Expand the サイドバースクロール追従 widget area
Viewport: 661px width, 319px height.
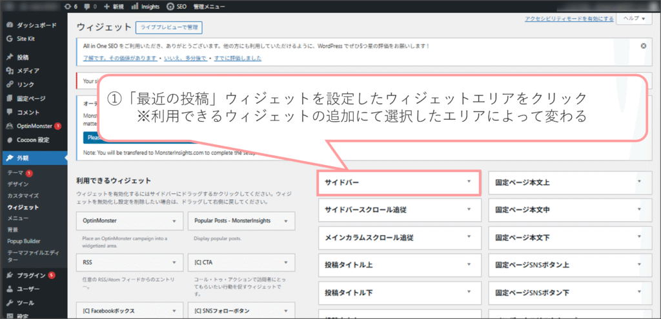coord(469,209)
